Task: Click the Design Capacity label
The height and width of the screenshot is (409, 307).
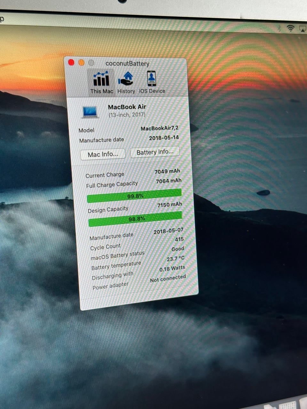Action: tap(108, 210)
